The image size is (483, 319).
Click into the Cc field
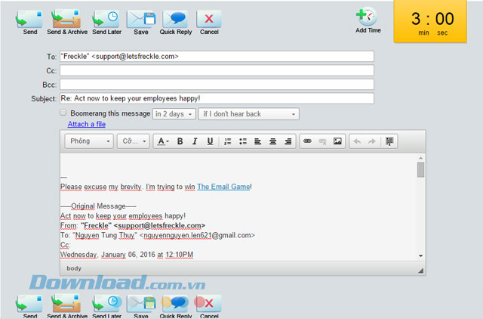pyautogui.click(x=217, y=70)
